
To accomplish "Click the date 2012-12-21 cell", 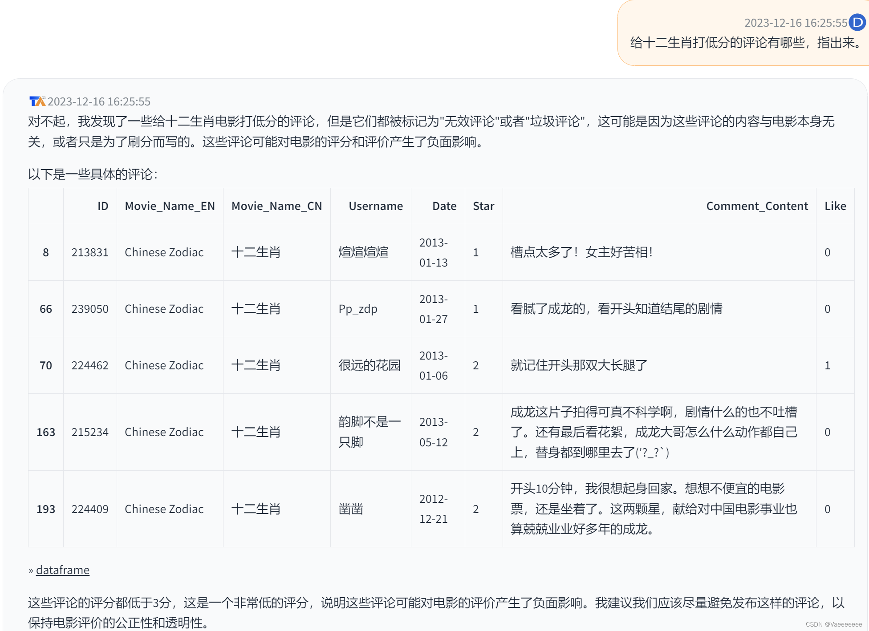I will [433, 509].
